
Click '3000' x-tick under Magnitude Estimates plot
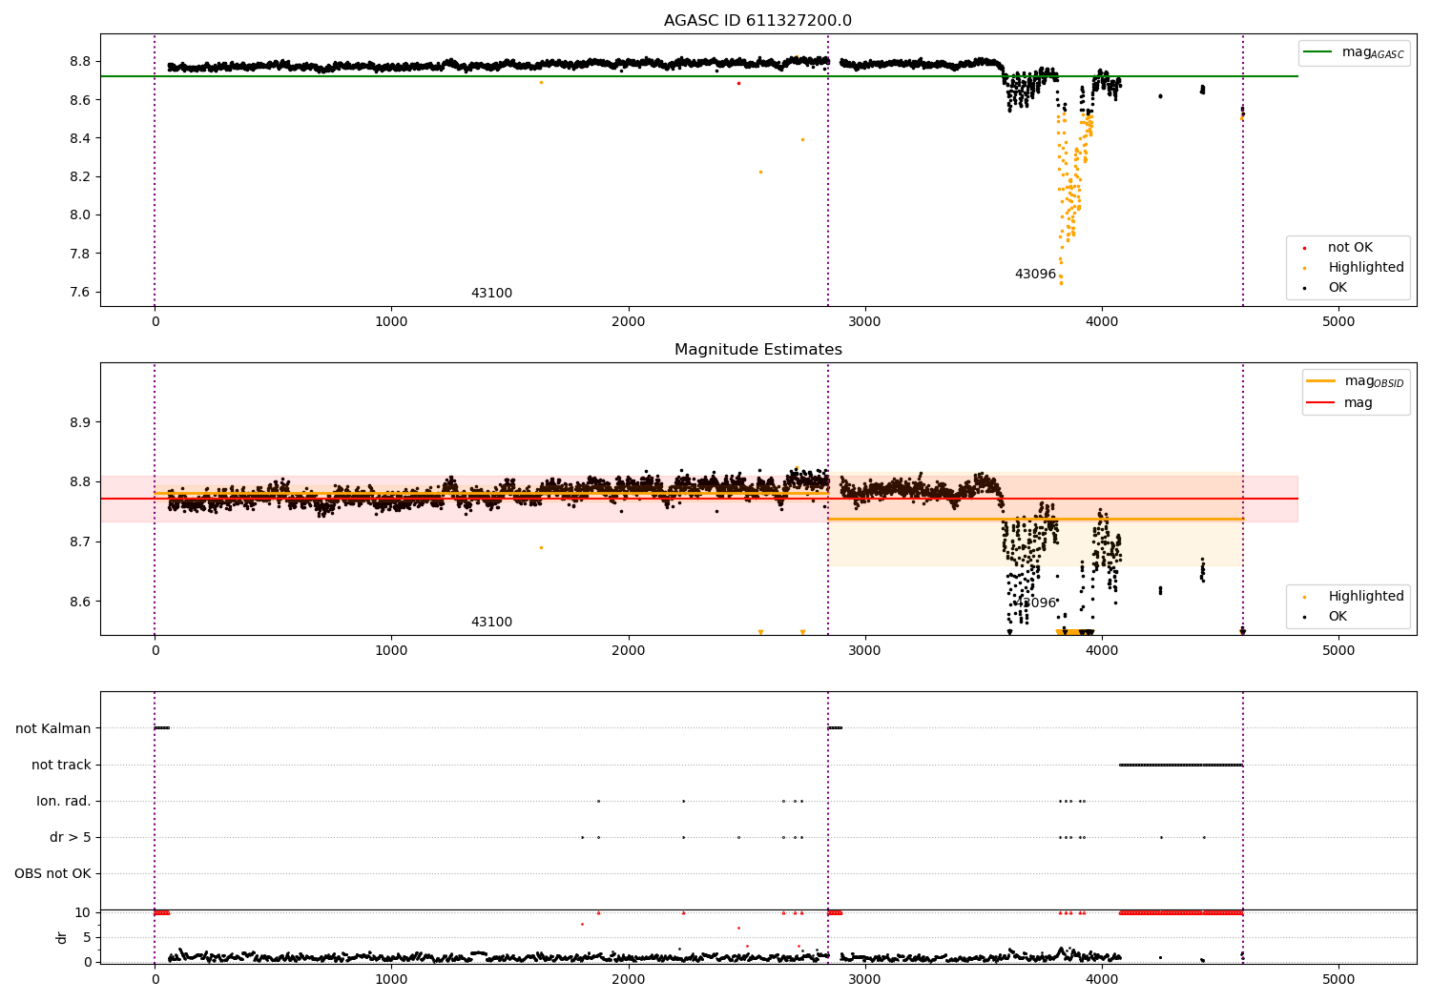[x=865, y=651]
